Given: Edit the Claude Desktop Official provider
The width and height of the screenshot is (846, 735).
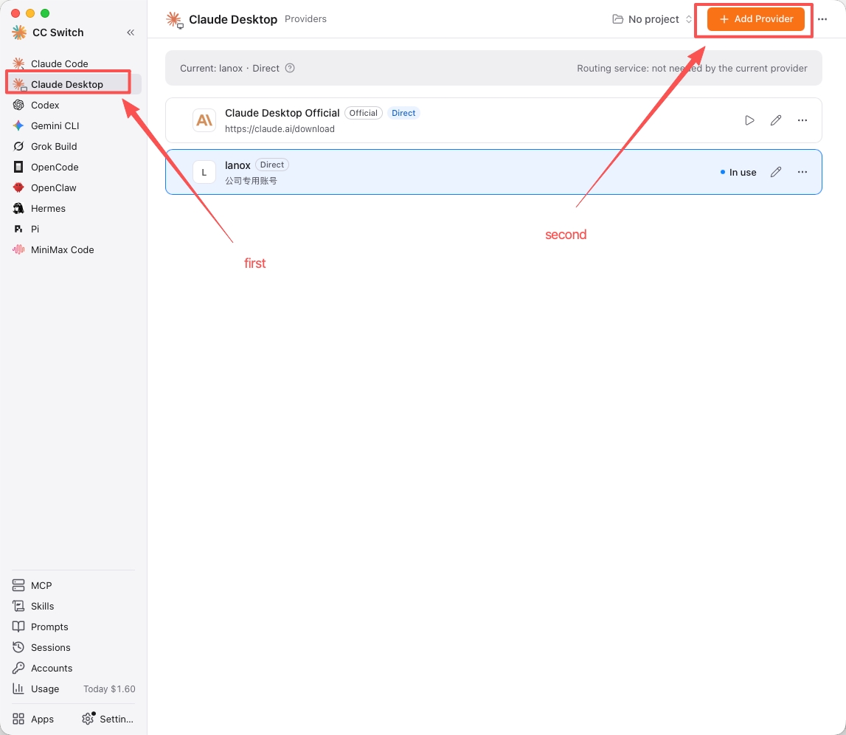Looking at the screenshot, I should pyautogui.click(x=776, y=120).
